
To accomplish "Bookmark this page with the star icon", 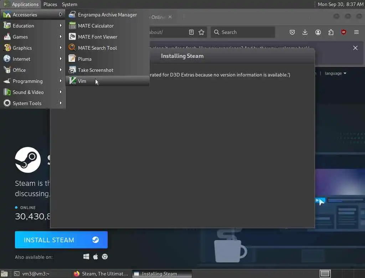I will point(201,32).
